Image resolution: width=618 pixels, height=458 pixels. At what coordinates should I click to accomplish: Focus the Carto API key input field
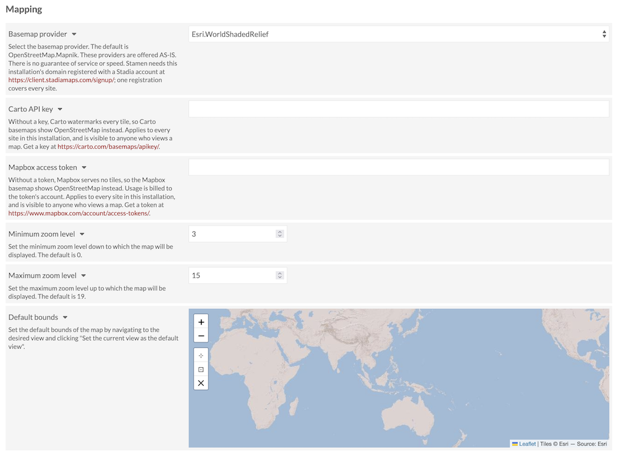399,109
